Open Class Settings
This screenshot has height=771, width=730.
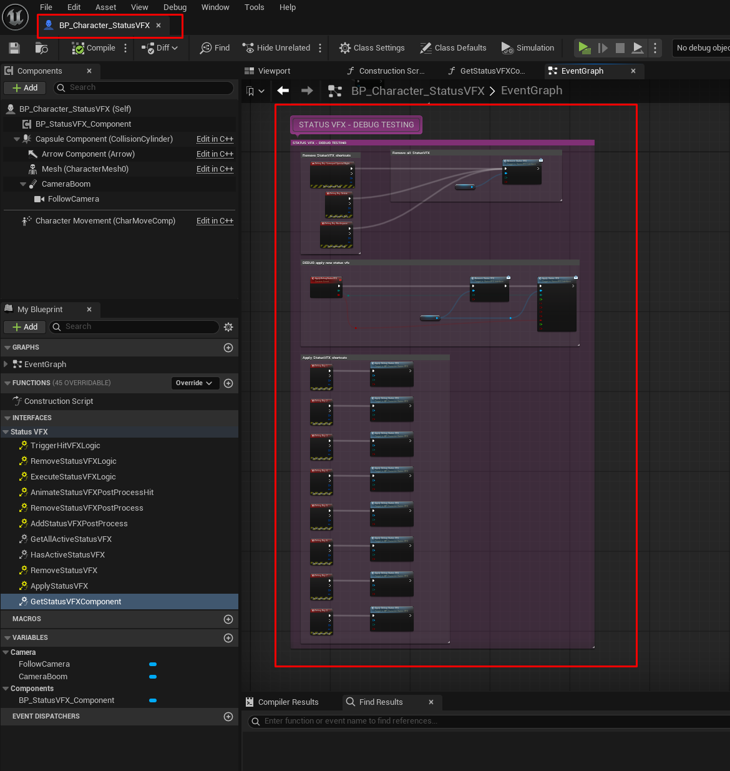pyautogui.click(x=372, y=48)
